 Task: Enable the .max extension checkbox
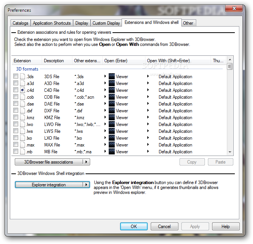pyautogui.click(x=16, y=145)
